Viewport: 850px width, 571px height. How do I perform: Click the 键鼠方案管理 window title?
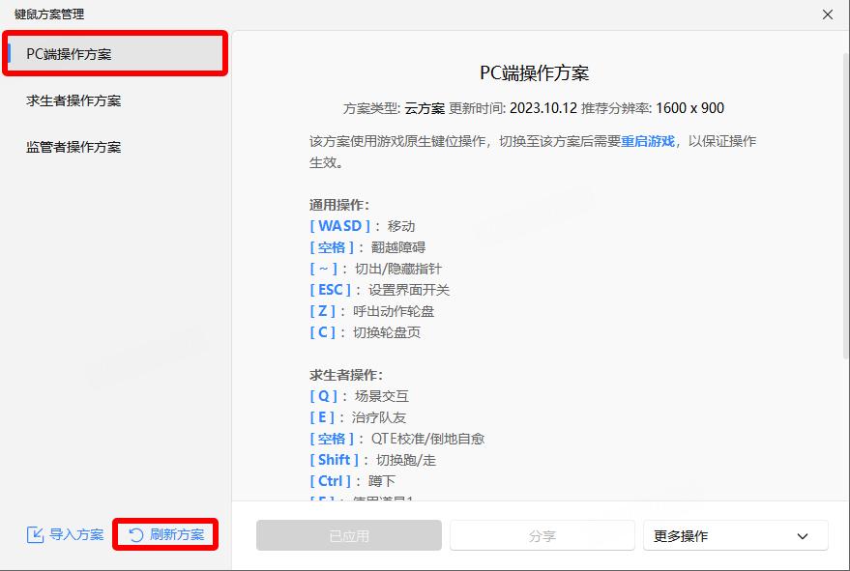point(49,14)
